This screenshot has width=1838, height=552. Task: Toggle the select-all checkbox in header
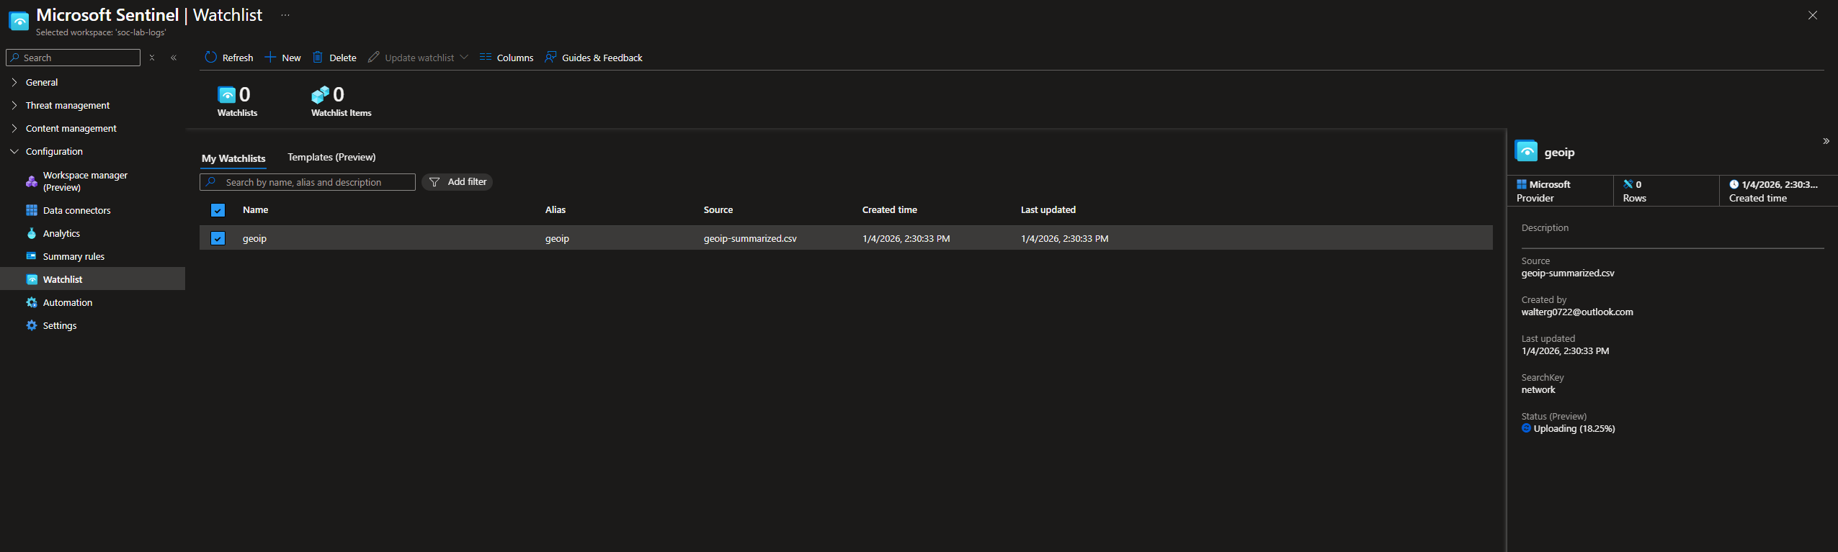(218, 210)
